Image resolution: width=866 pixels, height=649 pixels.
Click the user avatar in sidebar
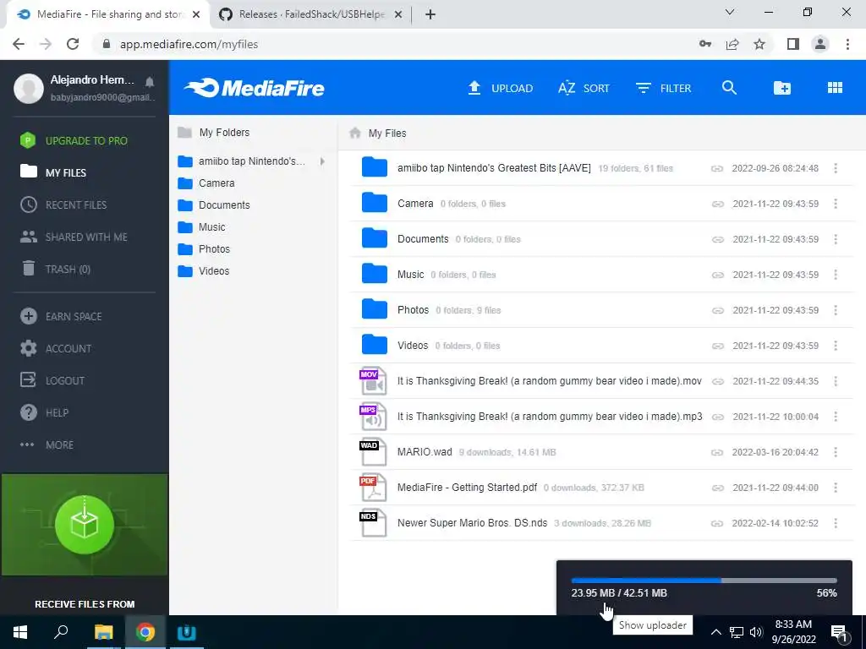(x=29, y=88)
